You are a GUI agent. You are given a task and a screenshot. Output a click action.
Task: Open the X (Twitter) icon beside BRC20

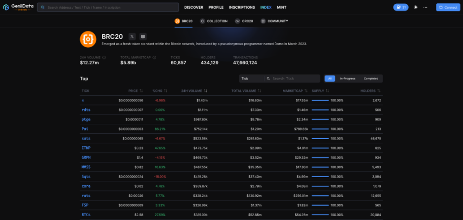132,36
